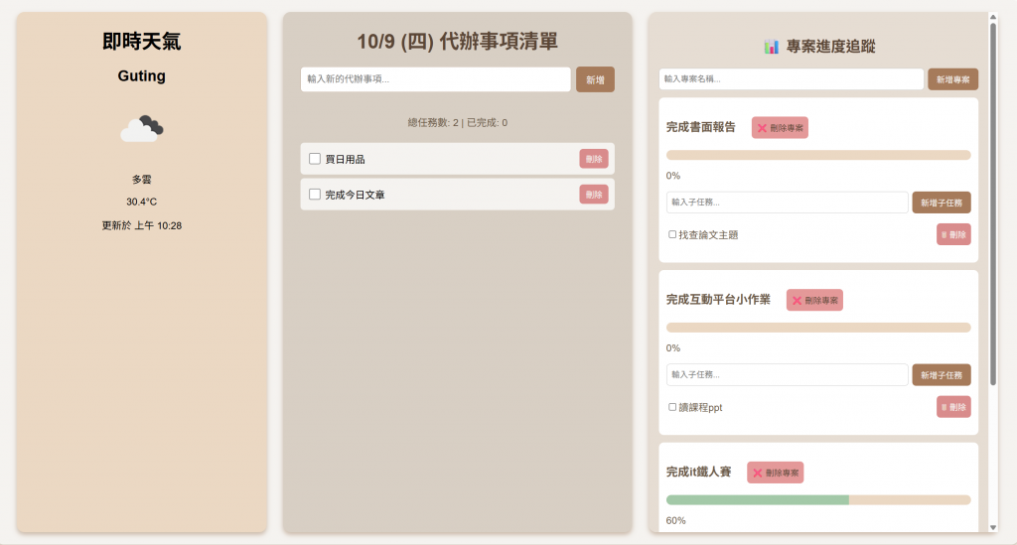Click the 完成書面報告 project title

pos(701,127)
